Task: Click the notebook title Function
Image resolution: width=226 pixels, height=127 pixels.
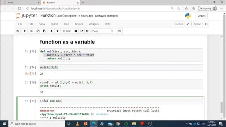Action: 48,16
